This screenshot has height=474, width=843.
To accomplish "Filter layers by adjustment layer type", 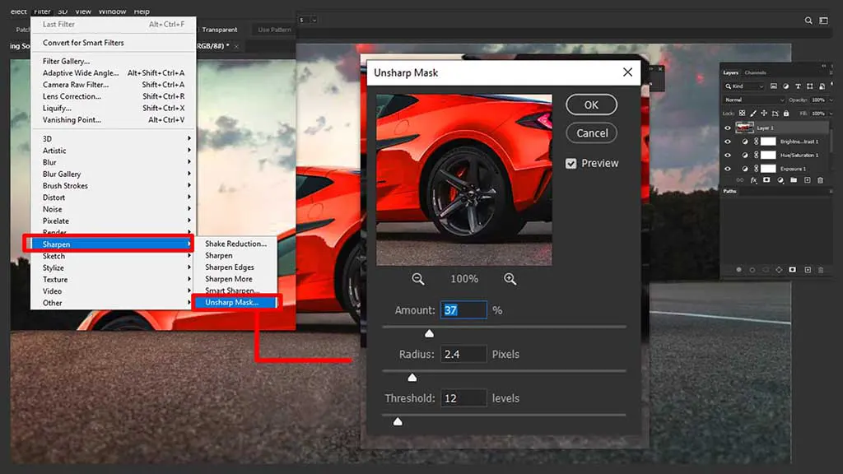I will click(786, 86).
